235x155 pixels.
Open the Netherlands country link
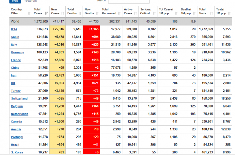(20, 114)
